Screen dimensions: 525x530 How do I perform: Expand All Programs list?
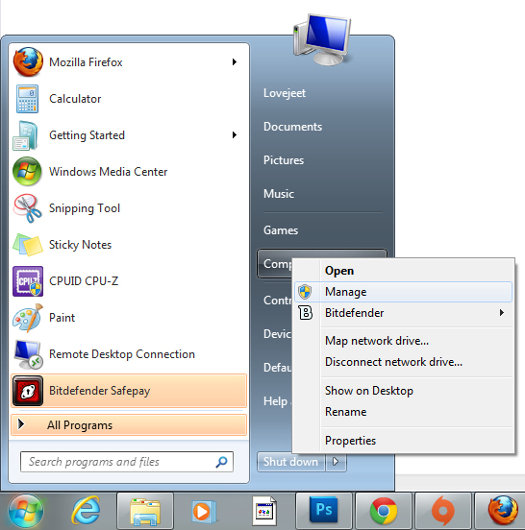129,425
